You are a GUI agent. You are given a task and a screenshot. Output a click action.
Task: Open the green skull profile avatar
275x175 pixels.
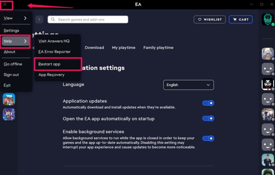(267, 20)
